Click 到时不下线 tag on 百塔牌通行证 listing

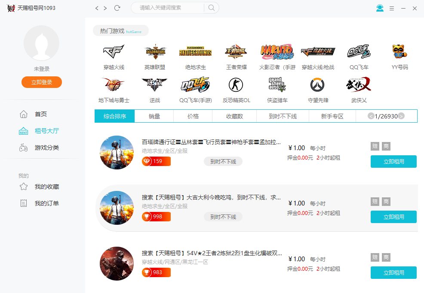pyautogui.click(x=223, y=161)
